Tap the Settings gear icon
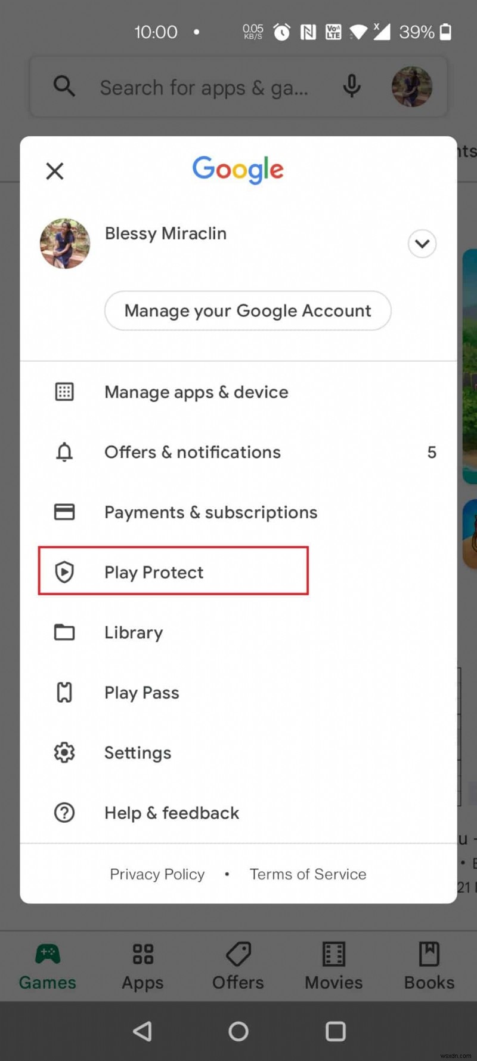 pyautogui.click(x=64, y=752)
